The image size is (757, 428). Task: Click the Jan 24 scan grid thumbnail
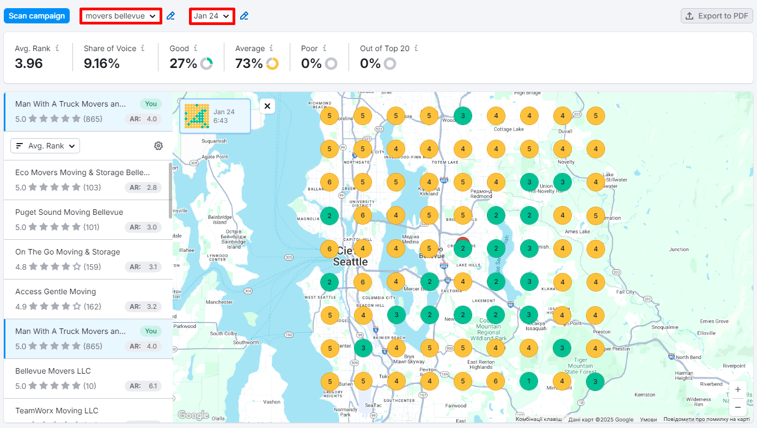pos(197,116)
